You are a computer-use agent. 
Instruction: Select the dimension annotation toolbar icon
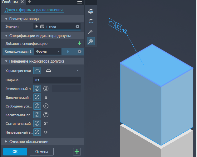point(91,21)
